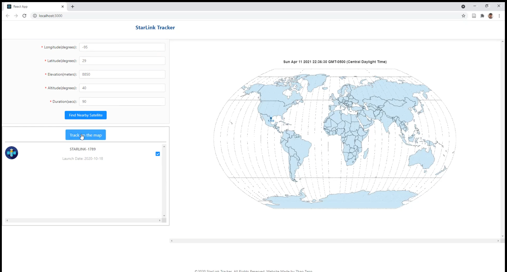Screen dimensions: 507x272
Task: Click the Altitude input field
Action: coord(122,88)
